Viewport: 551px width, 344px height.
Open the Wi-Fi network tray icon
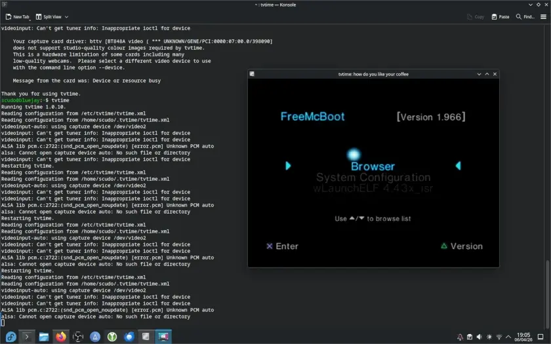tap(499, 337)
